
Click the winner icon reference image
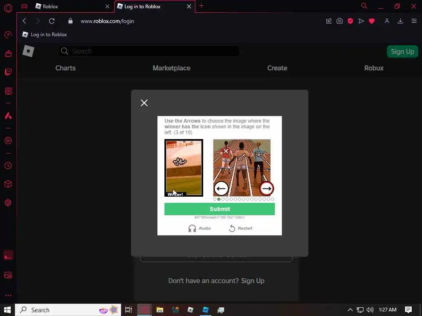click(184, 168)
